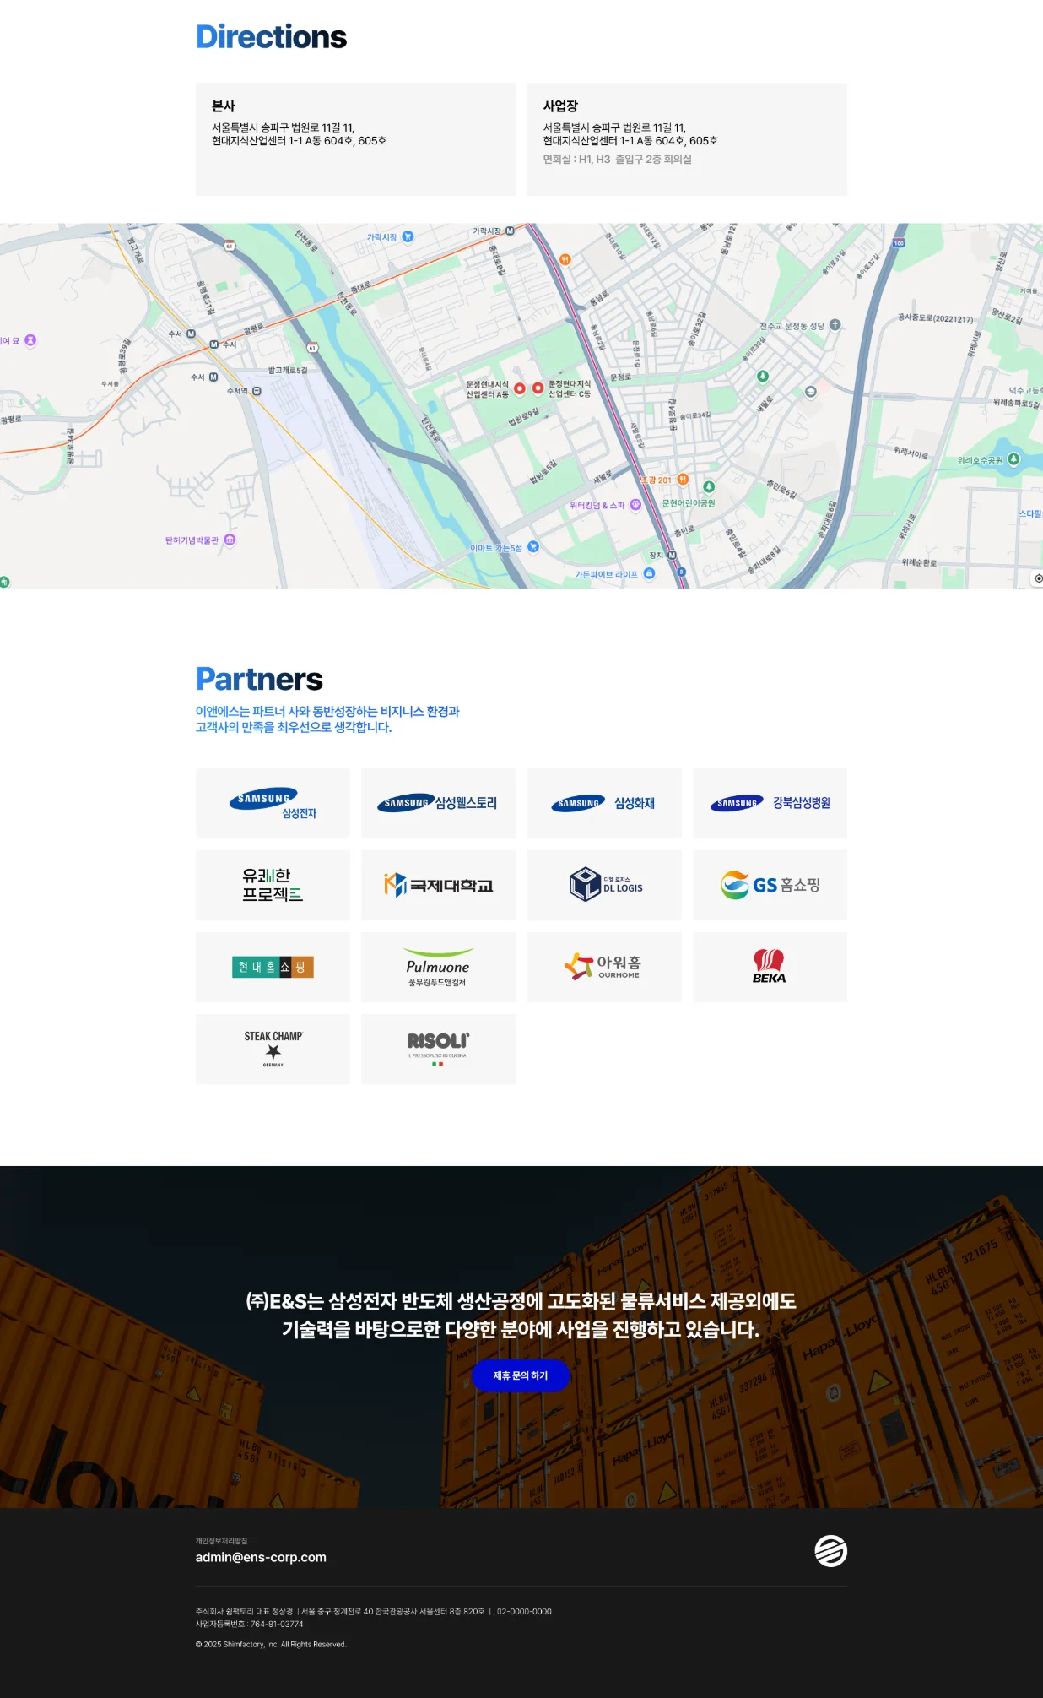
Task: Click the 면회실 : H1, H3 출입구 text
Action: (x=617, y=159)
